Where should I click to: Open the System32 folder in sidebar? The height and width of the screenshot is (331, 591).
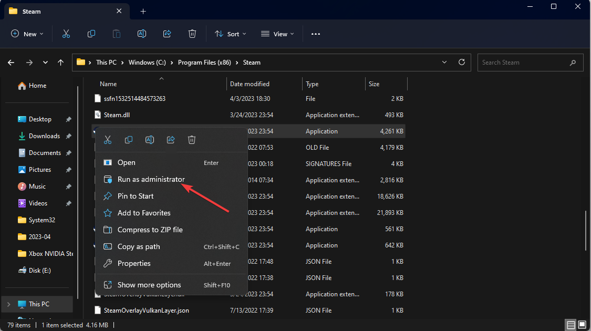coord(37,220)
